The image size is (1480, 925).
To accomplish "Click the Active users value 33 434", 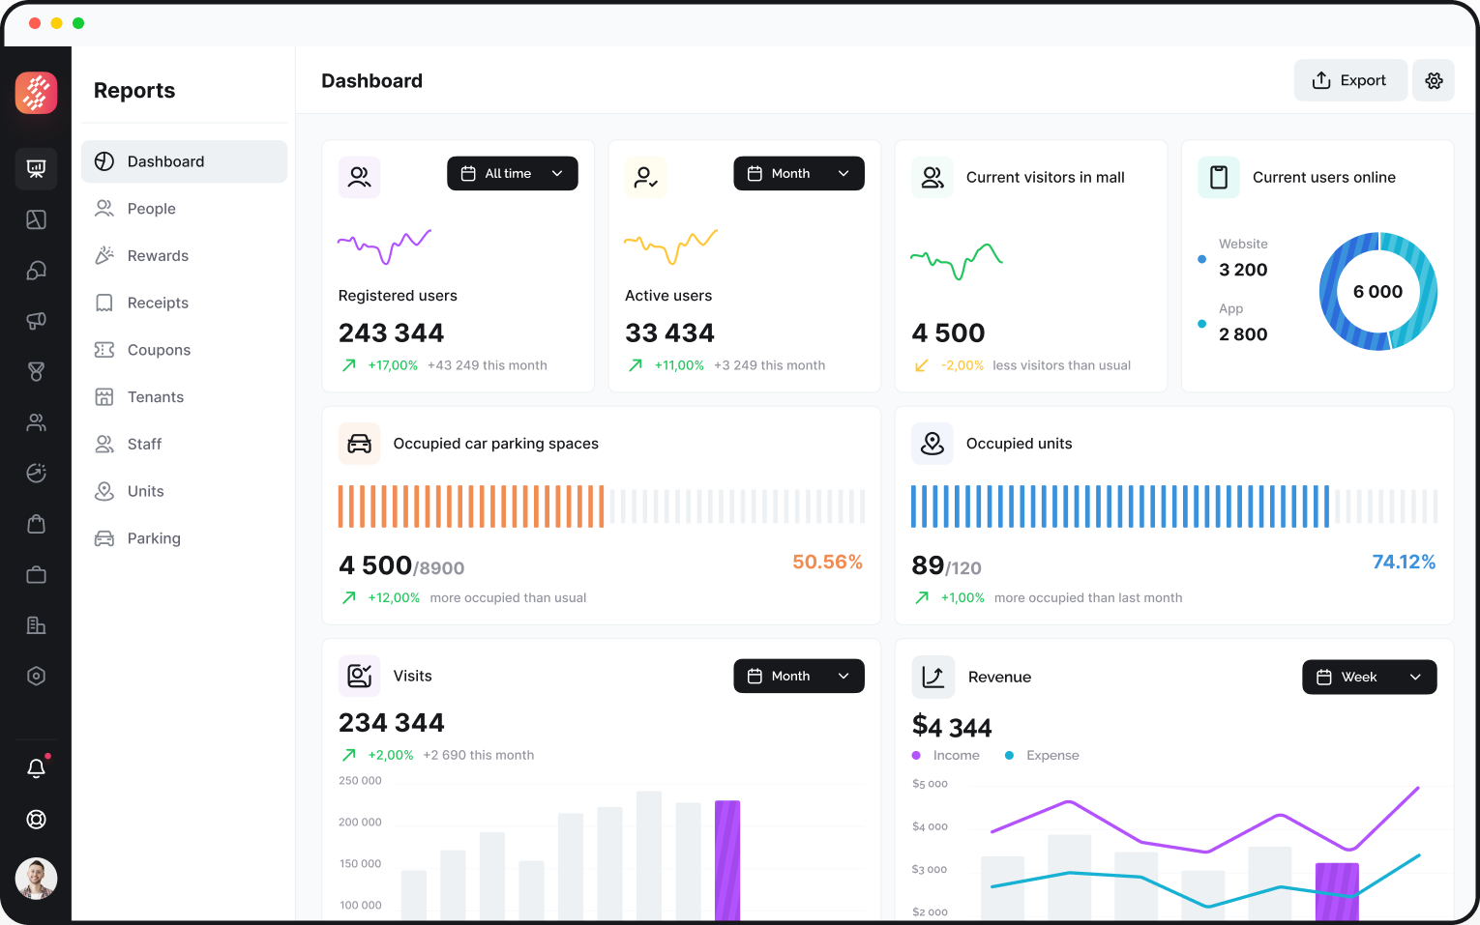I will pyautogui.click(x=669, y=332).
